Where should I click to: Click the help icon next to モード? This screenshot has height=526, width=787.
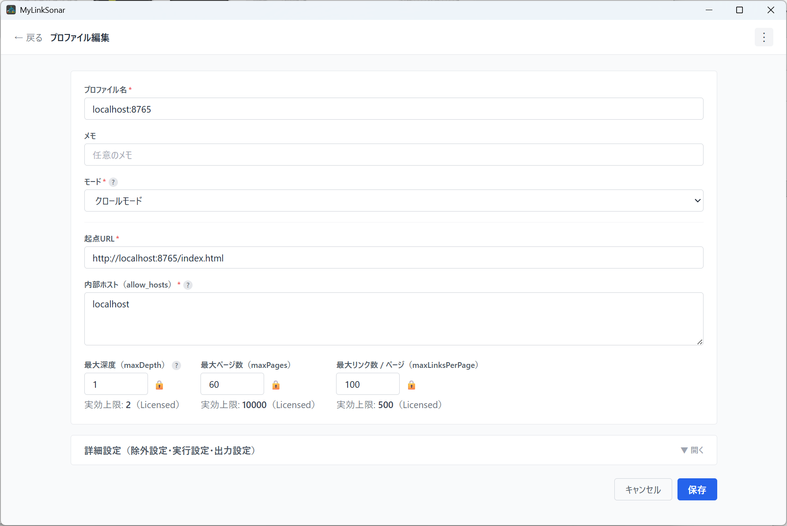pos(113,182)
